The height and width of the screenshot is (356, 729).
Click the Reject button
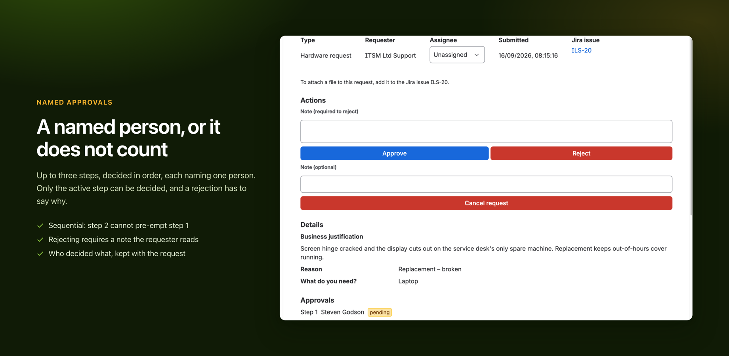click(581, 153)
